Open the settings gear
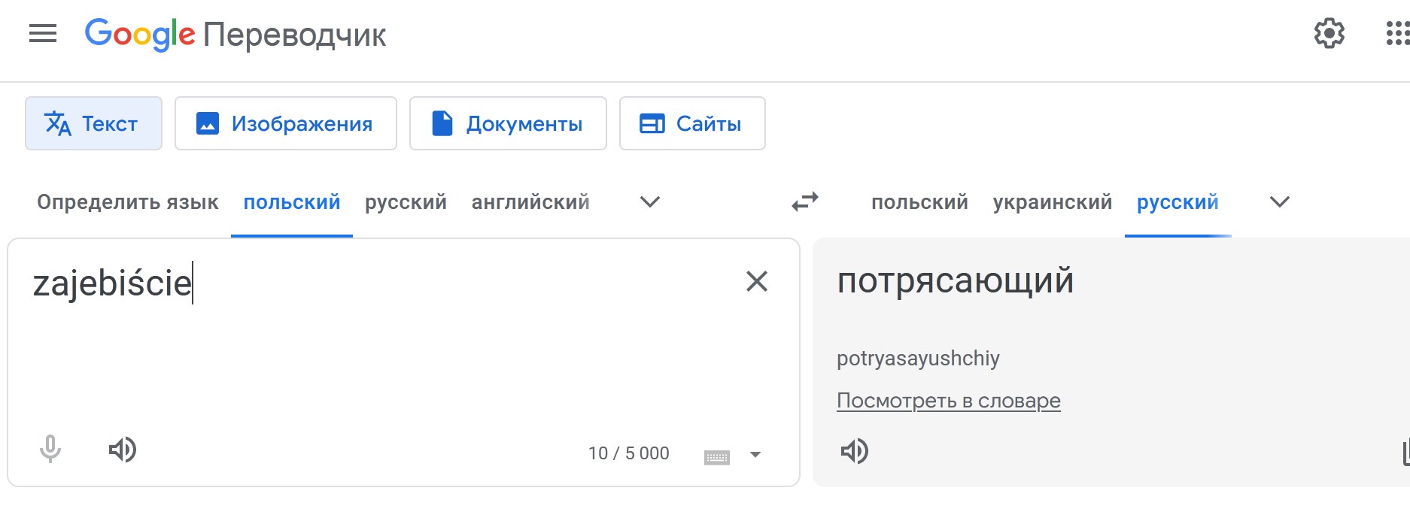Viewport: 1410px width, 527px height. pos(1329,34)
